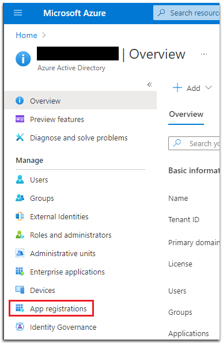Click the Preview features purple icon
The width and height of the screenshot is (223, 343).
tap(20, 119)
